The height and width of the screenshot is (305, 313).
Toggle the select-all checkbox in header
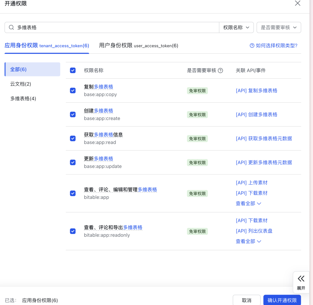pos(73,71)
